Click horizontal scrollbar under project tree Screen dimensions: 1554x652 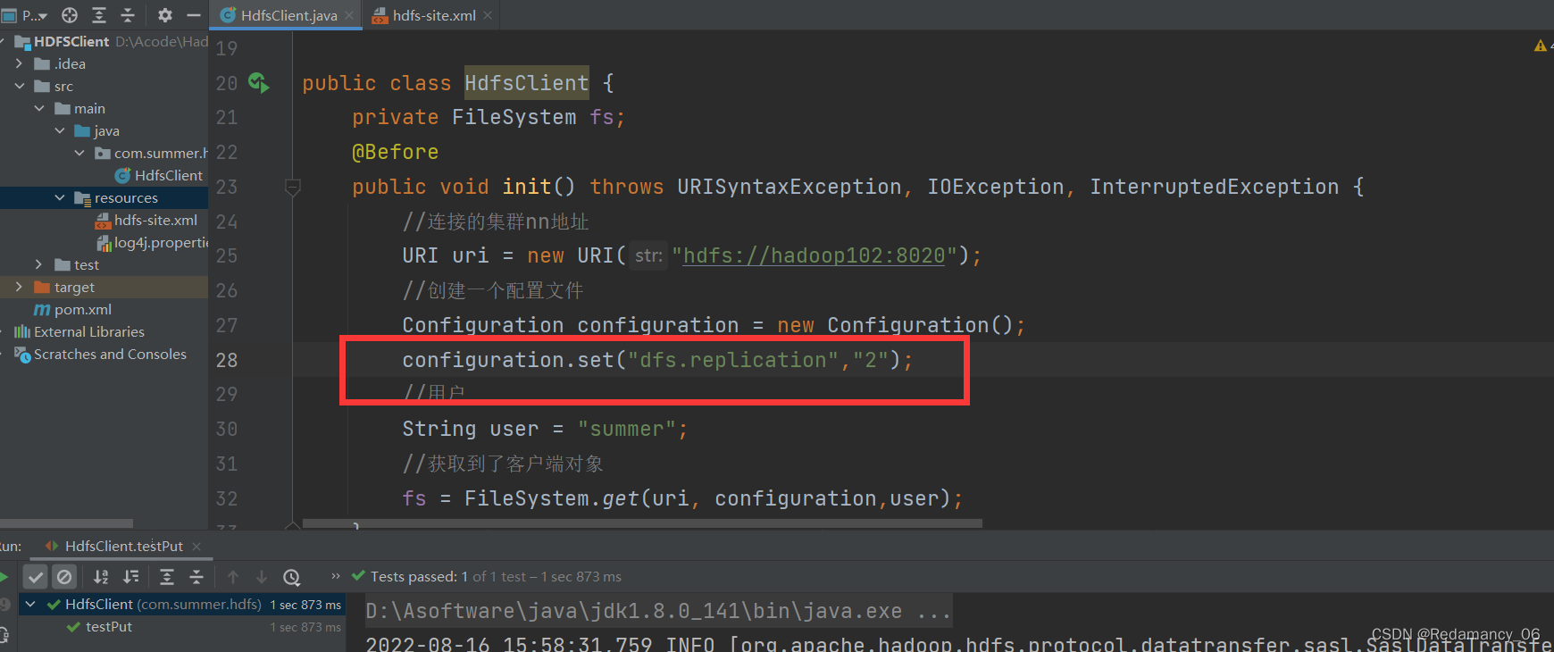point(66,523)
